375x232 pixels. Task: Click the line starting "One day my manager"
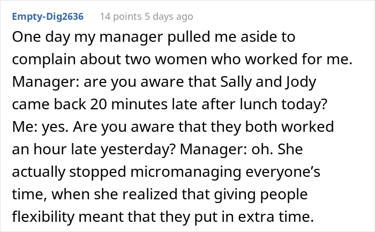[154, 37]
